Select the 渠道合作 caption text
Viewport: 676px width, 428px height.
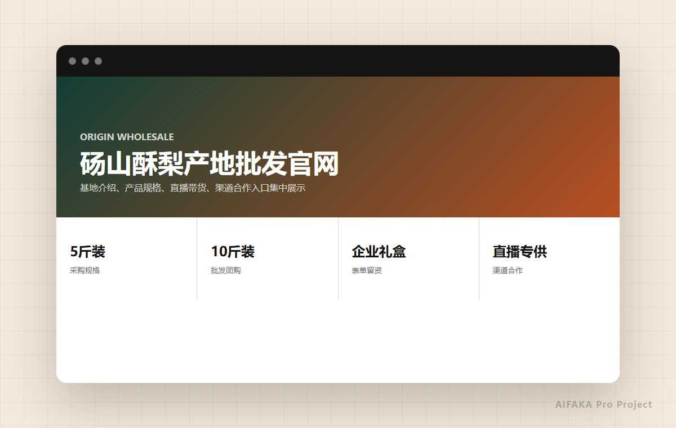[507, 270]
